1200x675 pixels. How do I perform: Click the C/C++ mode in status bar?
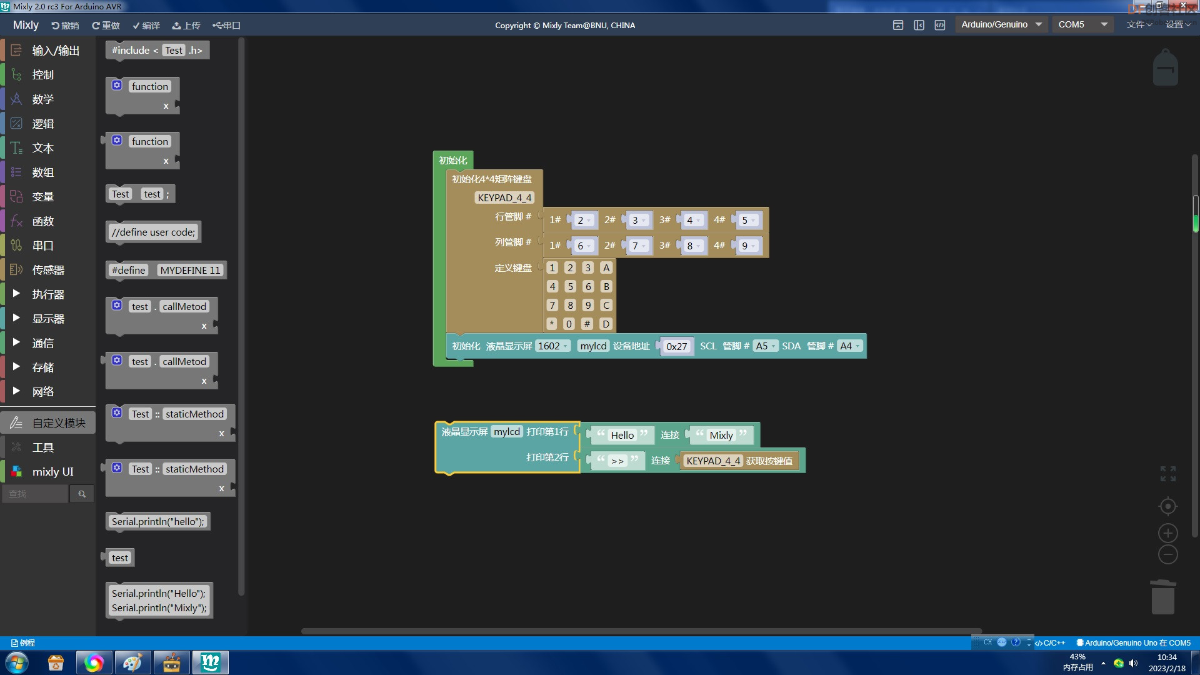(x=1050, y=642)
